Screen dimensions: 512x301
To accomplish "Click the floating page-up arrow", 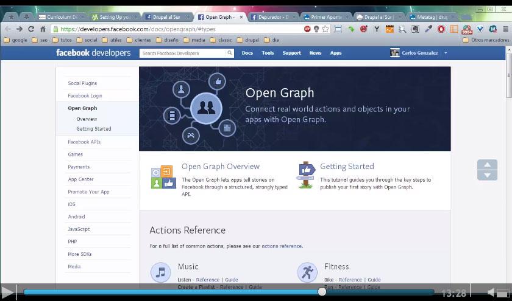I will point(487,165).
